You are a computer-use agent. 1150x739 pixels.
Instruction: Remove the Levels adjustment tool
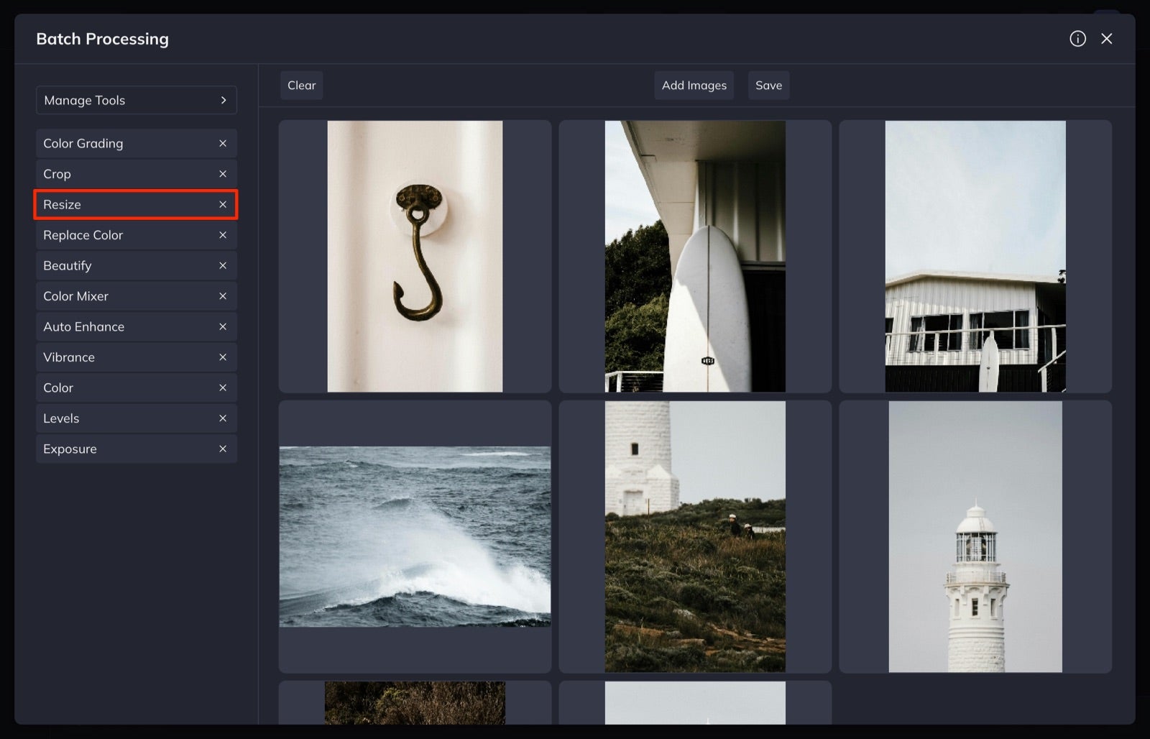[223, 418]
